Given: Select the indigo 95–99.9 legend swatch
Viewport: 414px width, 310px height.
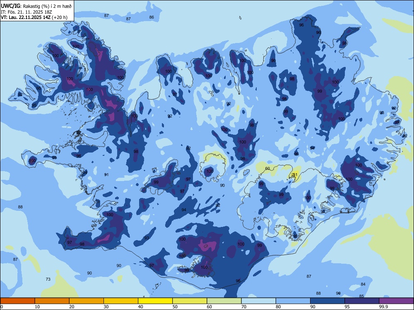Looking at the screenshot, I should [x=362, y=301].
